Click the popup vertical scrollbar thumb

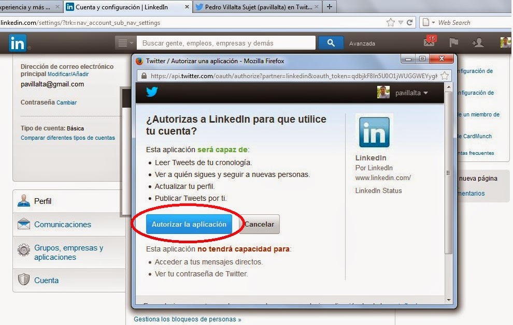point(449,172)
